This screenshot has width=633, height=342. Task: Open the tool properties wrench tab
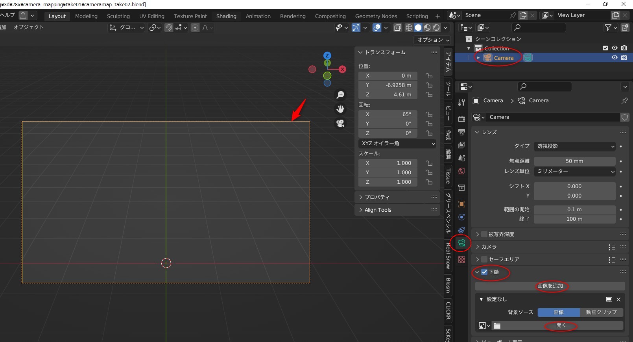click(x=461, y=102)
